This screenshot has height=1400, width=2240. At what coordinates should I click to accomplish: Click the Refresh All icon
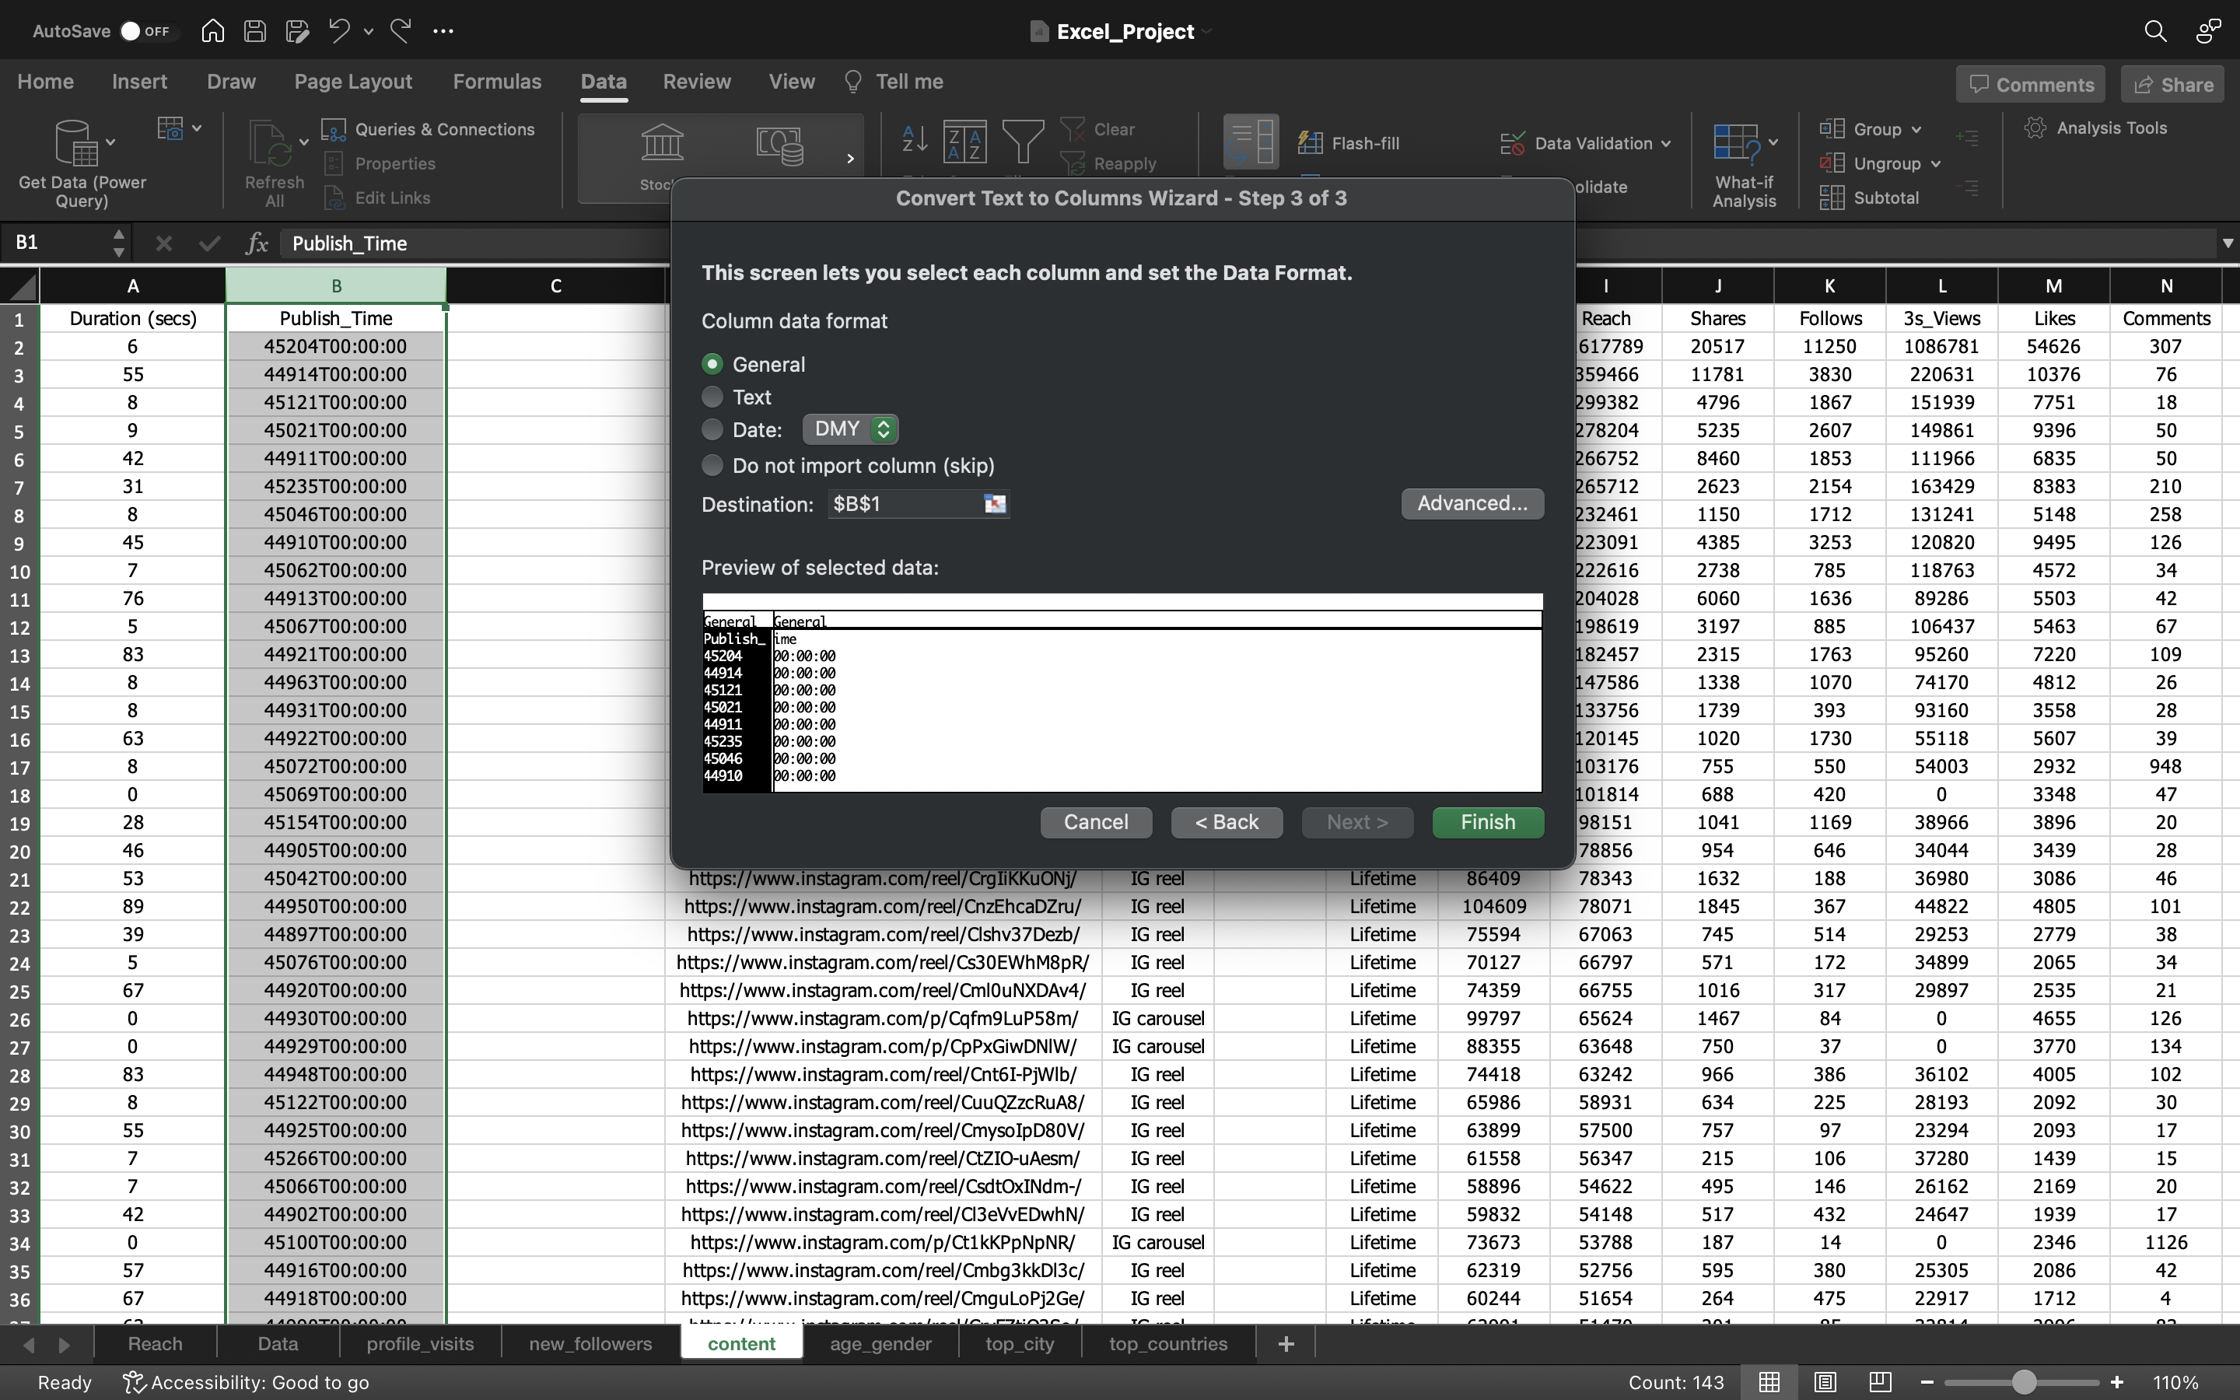pos(269,145)
